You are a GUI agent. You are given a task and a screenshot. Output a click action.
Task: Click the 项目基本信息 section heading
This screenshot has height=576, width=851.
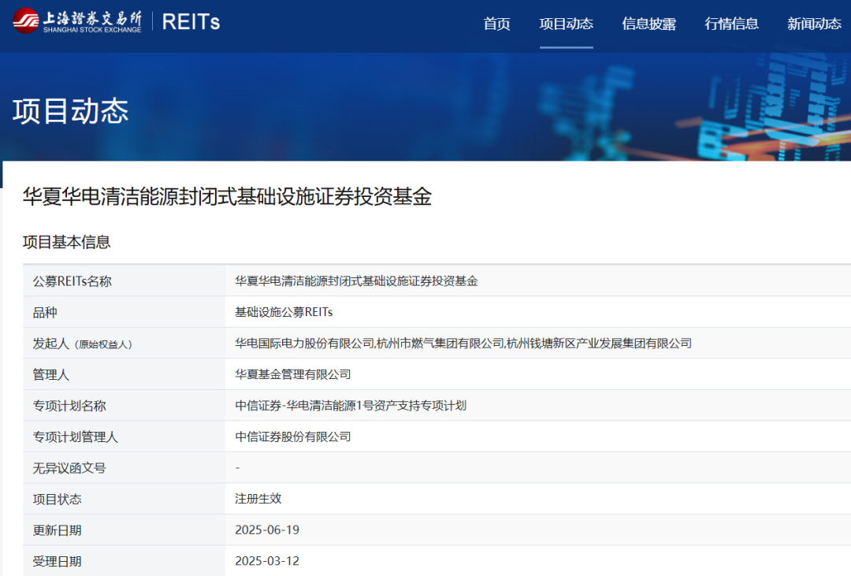[66, 243]
